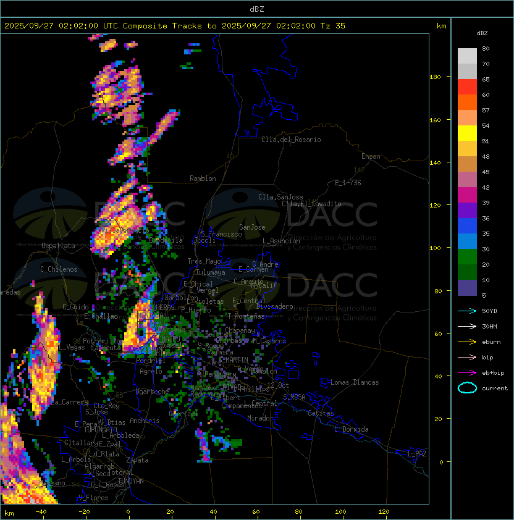Select the light gray top swatch of scale
514x520 pixels.
point(467,56)
